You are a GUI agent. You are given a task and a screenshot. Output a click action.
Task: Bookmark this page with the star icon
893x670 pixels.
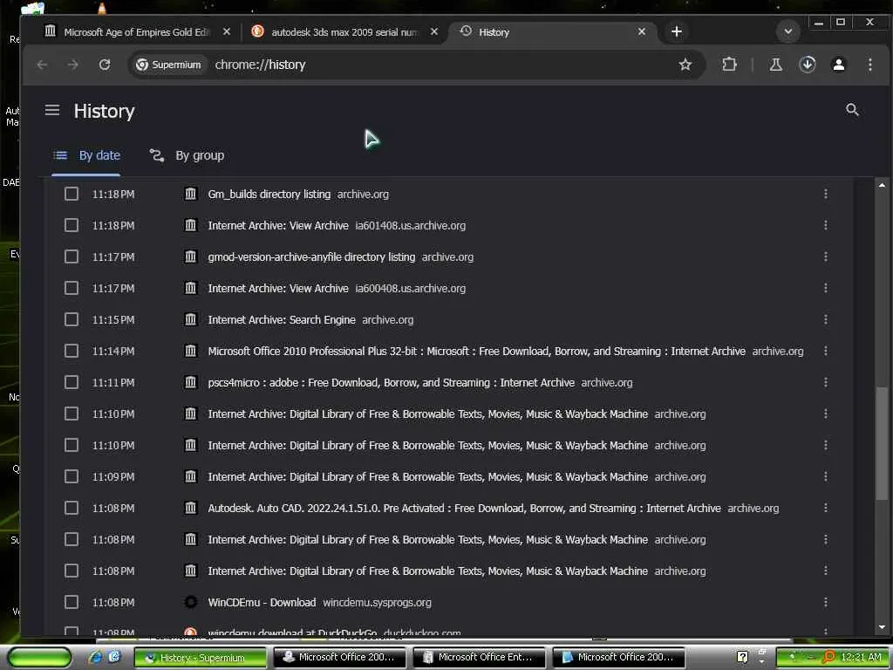(685, 65)
